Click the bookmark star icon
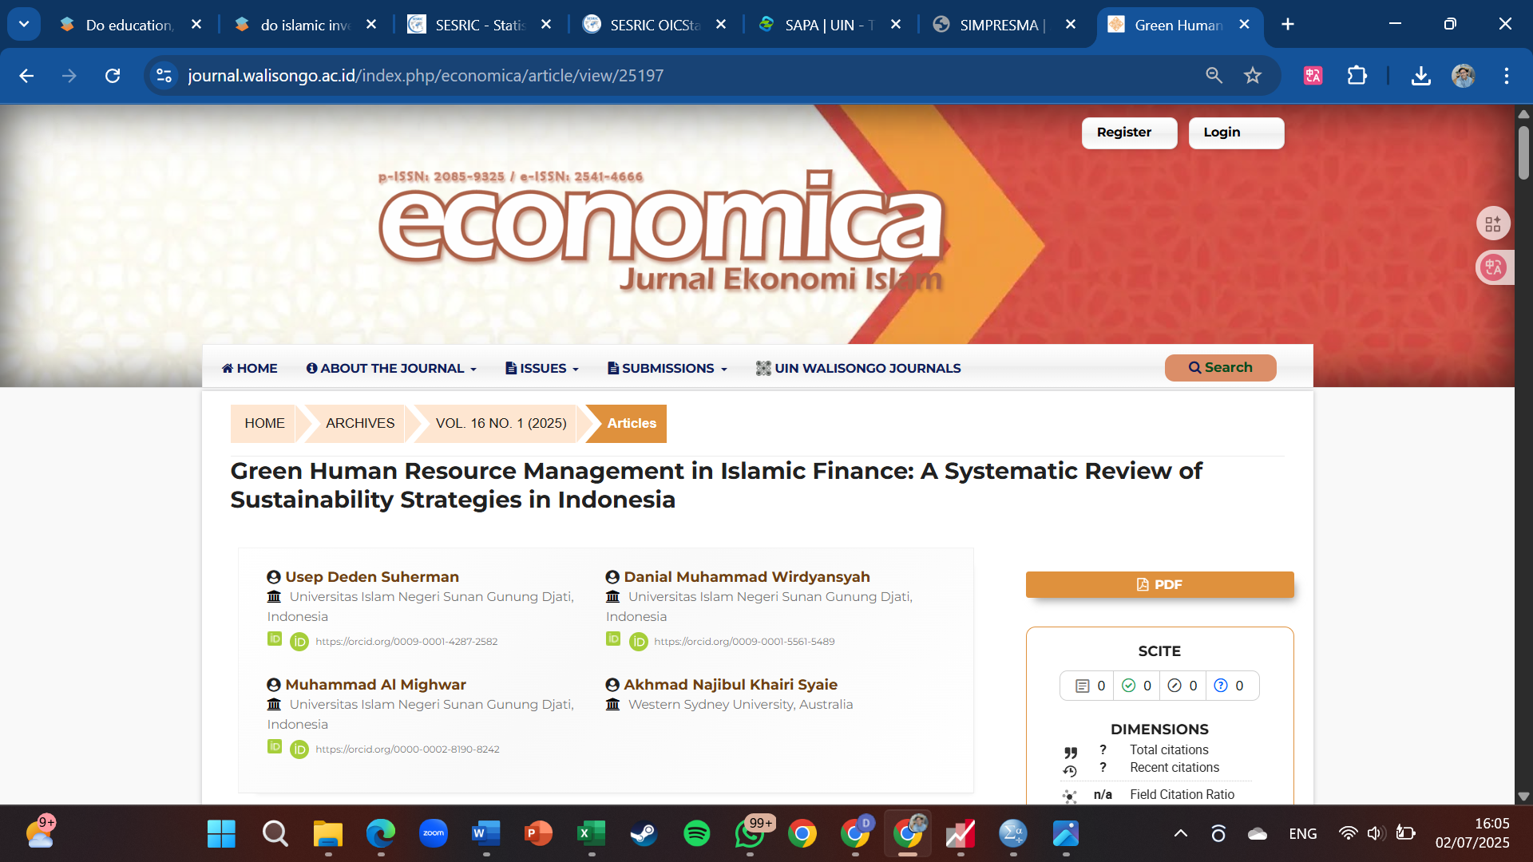The height and width of the screenshot is (862, 1533). (1252, 76)
